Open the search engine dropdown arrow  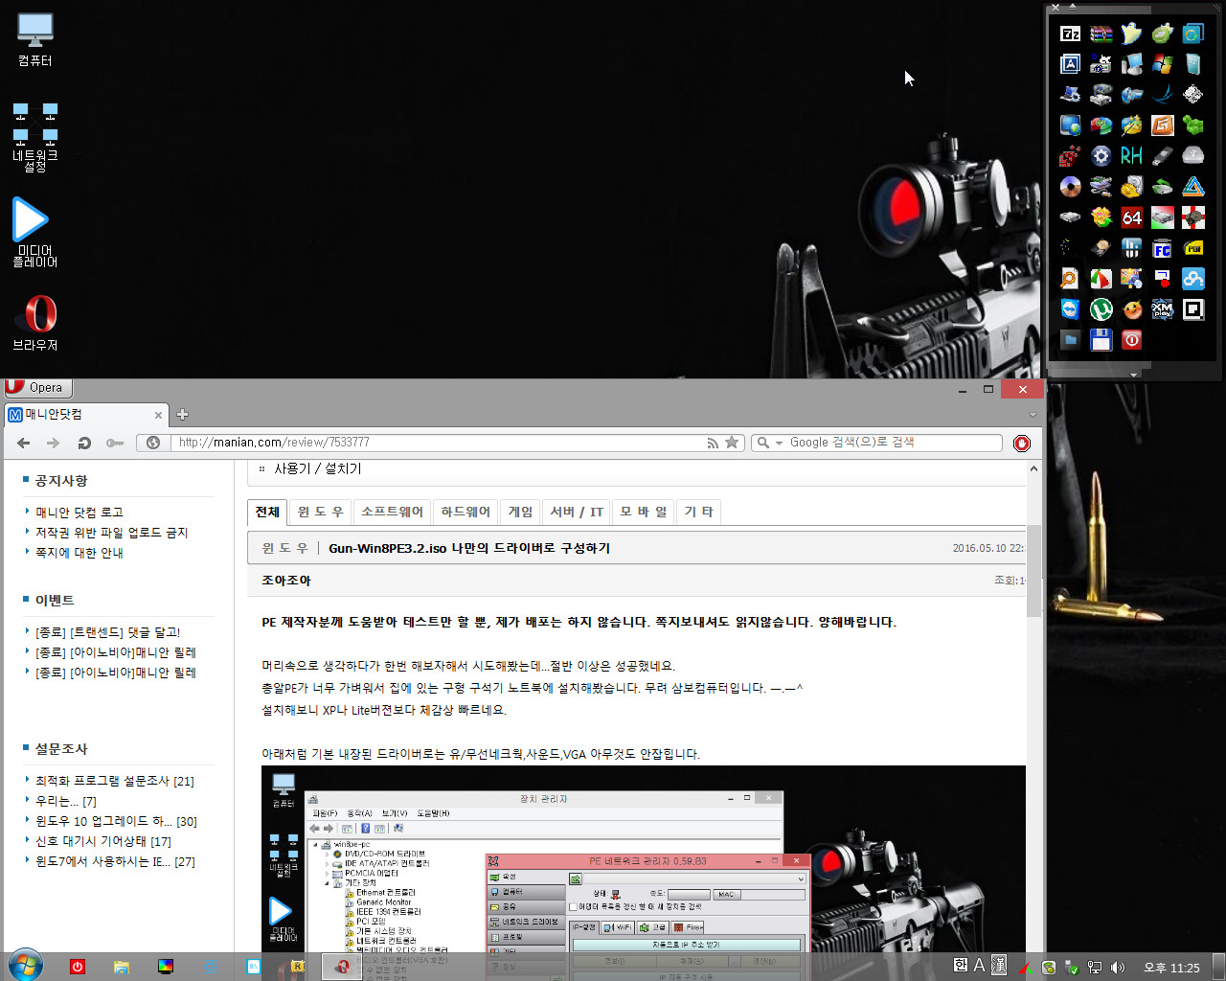pos(779,443)
